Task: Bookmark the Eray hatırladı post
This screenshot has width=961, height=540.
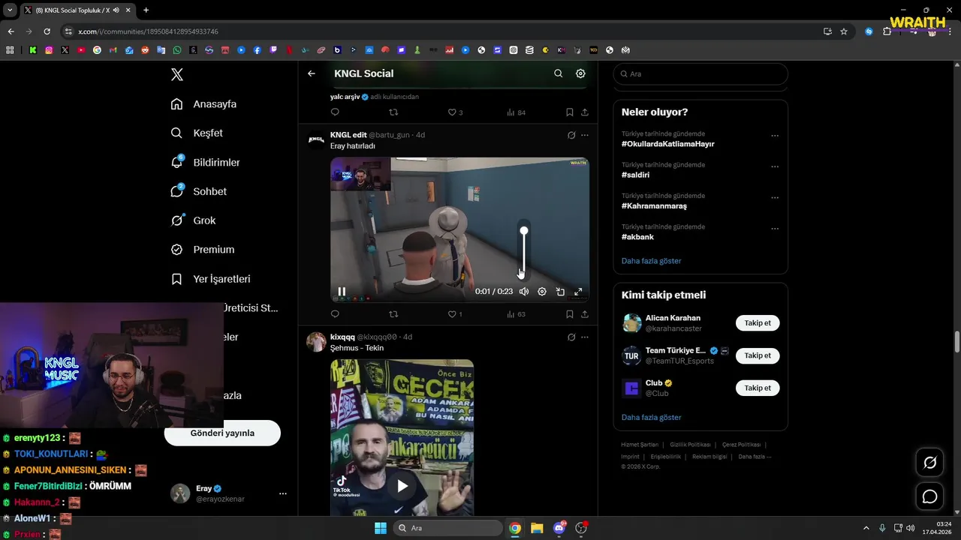Action: point(570,314)
